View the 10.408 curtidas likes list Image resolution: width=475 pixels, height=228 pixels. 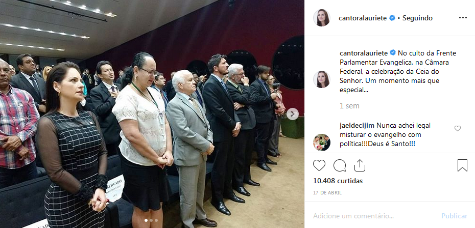coord(338,181)
